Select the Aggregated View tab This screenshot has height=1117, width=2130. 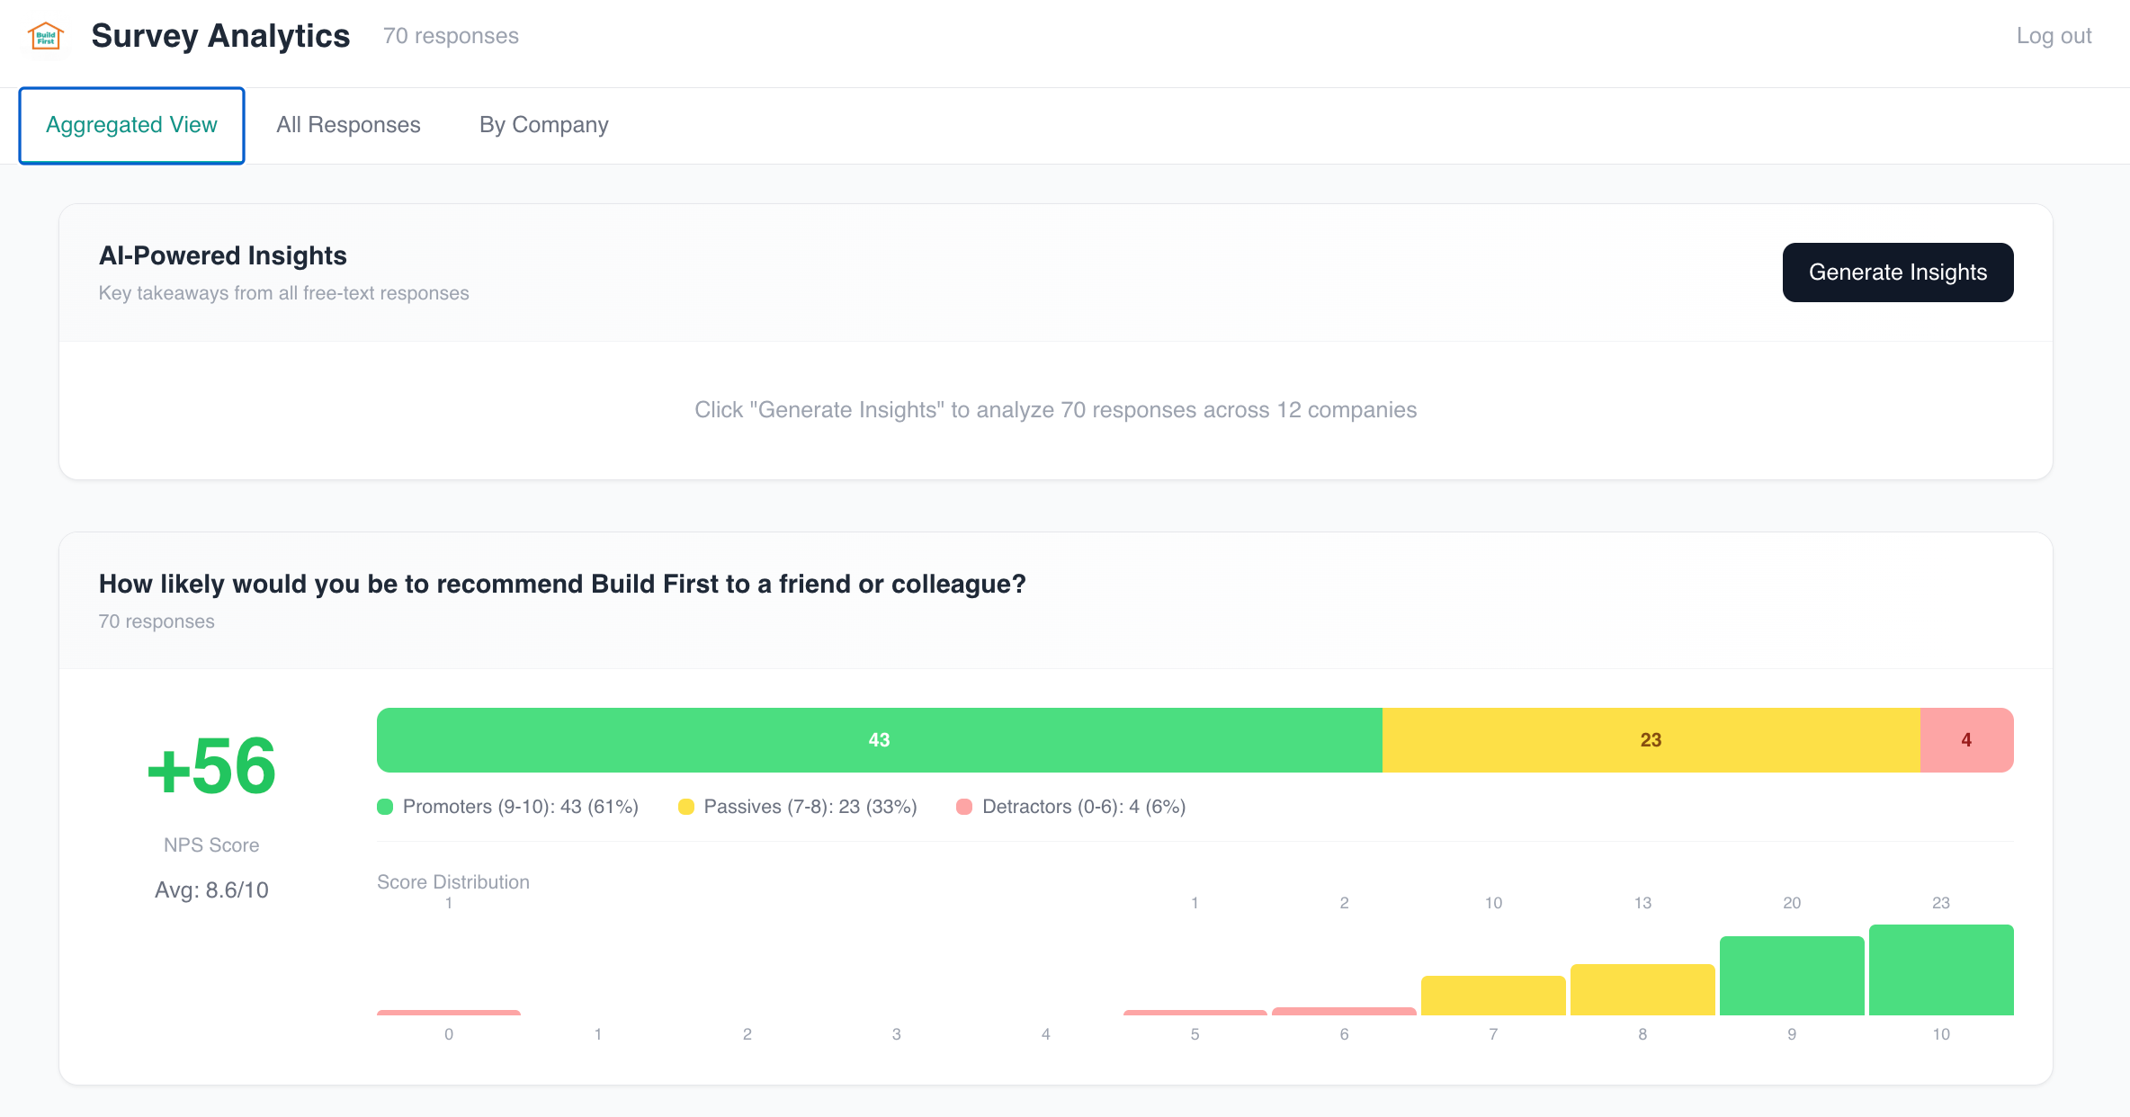(131, 125)
